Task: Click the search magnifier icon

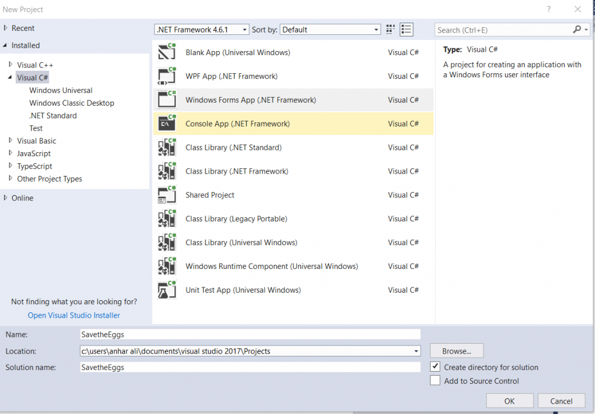Action: (x=577, y=29)
